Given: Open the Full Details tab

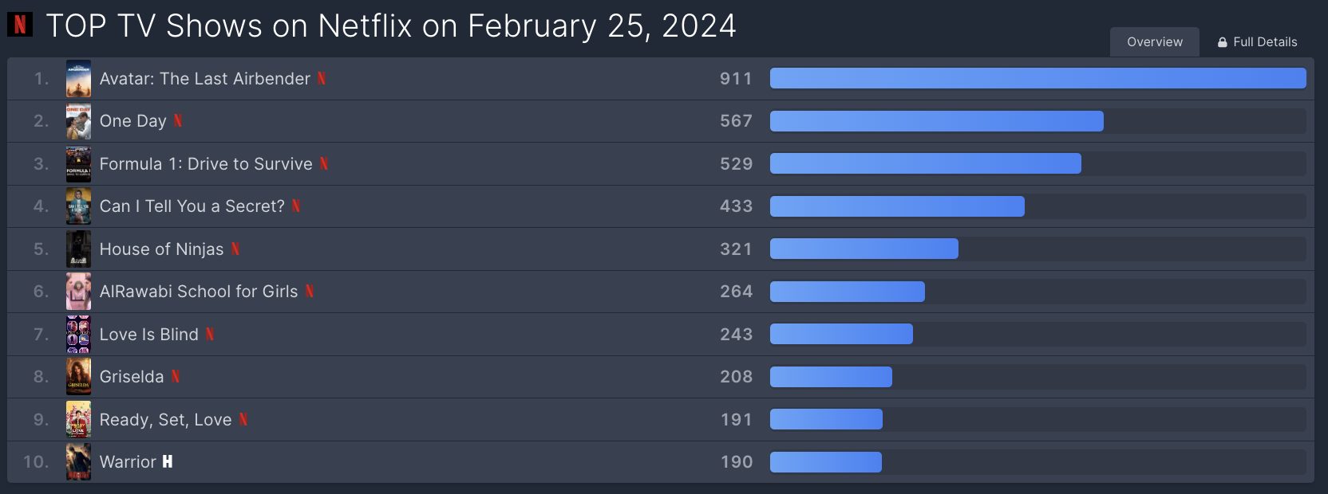Looking at the screenshot, I should tap(1257, 41).
